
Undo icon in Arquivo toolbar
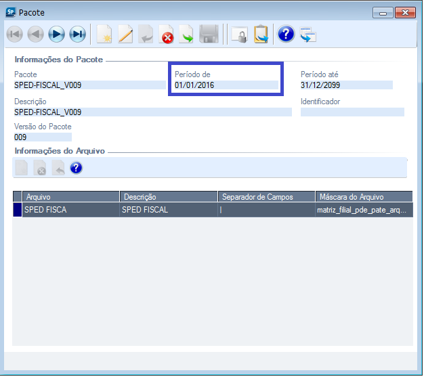[x=58, y=168]
